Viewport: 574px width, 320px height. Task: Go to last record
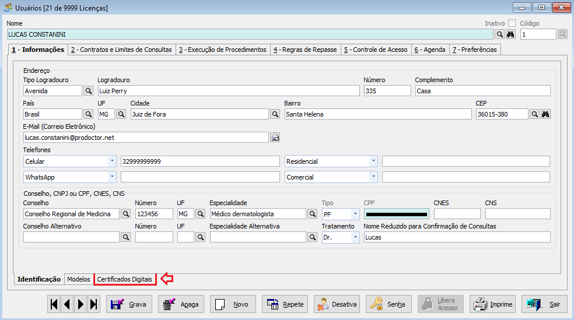click(94, 304)
